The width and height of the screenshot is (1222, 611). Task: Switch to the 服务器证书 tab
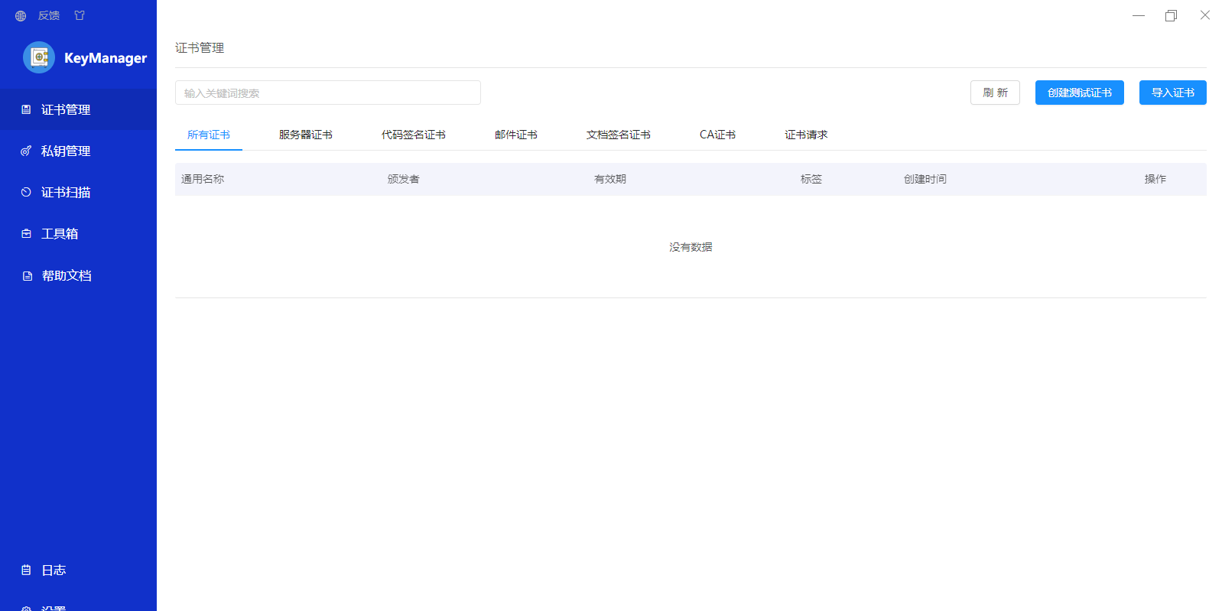pyautogui.click(x=306, y=135)
